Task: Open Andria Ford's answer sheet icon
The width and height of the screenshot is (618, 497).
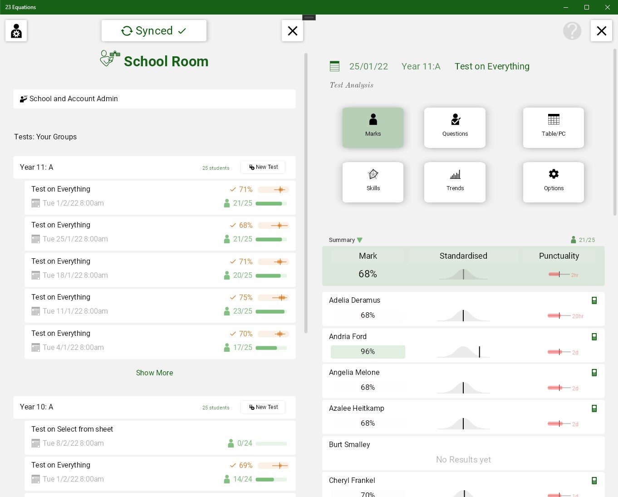Action: [594, 337]
